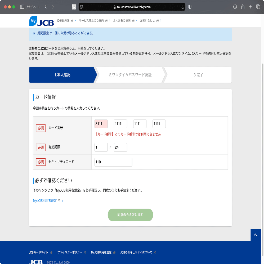Click the sidebar toggle icon in Safari

coord(22,7)
